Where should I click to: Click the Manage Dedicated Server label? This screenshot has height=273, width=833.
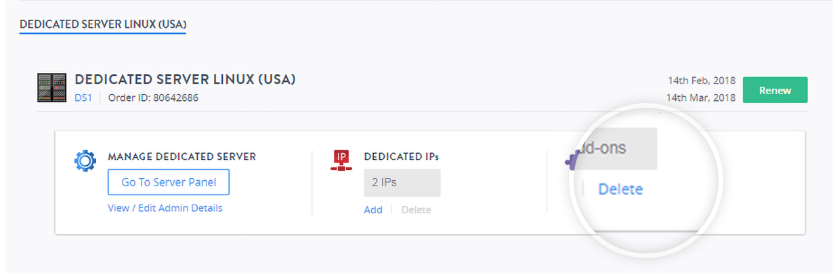[181, 156]
